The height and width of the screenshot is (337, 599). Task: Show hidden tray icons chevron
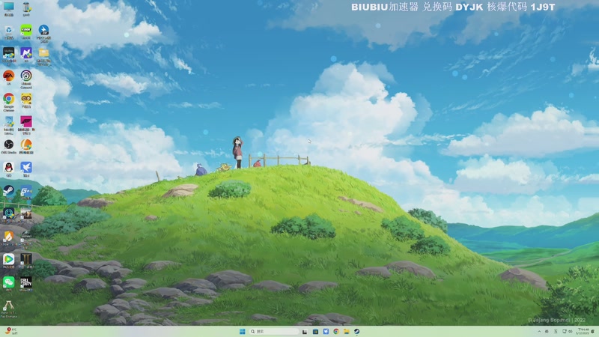tap(539, 331)
